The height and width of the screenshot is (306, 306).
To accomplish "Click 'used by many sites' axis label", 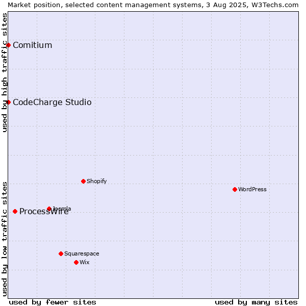I will click(x=256, y=302).
